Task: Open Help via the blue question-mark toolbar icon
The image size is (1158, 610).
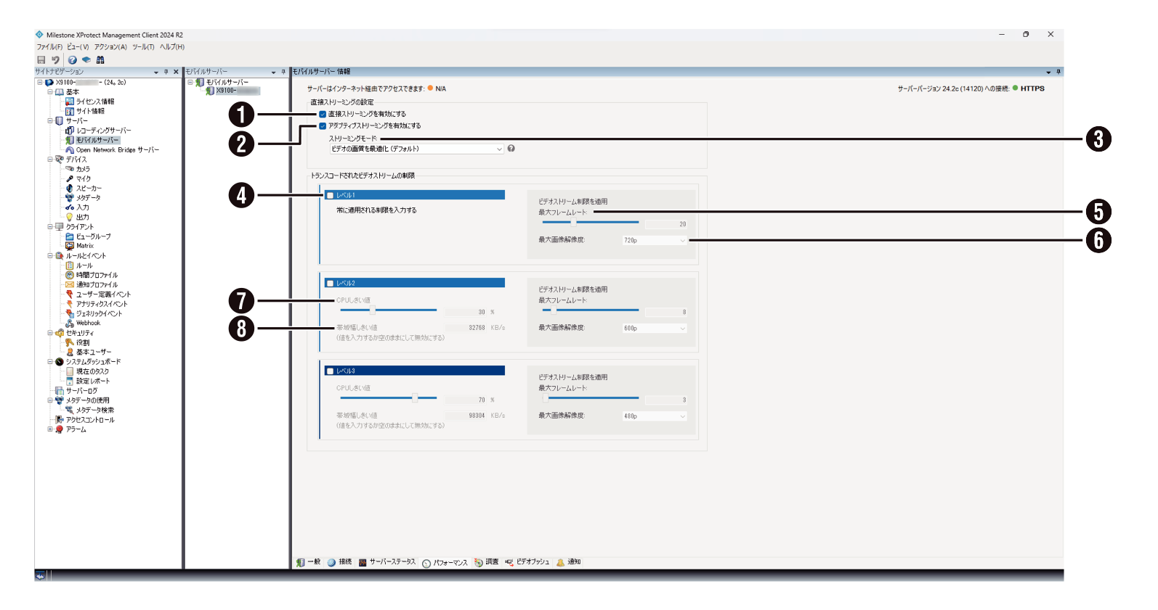Action: coord(73,60)
